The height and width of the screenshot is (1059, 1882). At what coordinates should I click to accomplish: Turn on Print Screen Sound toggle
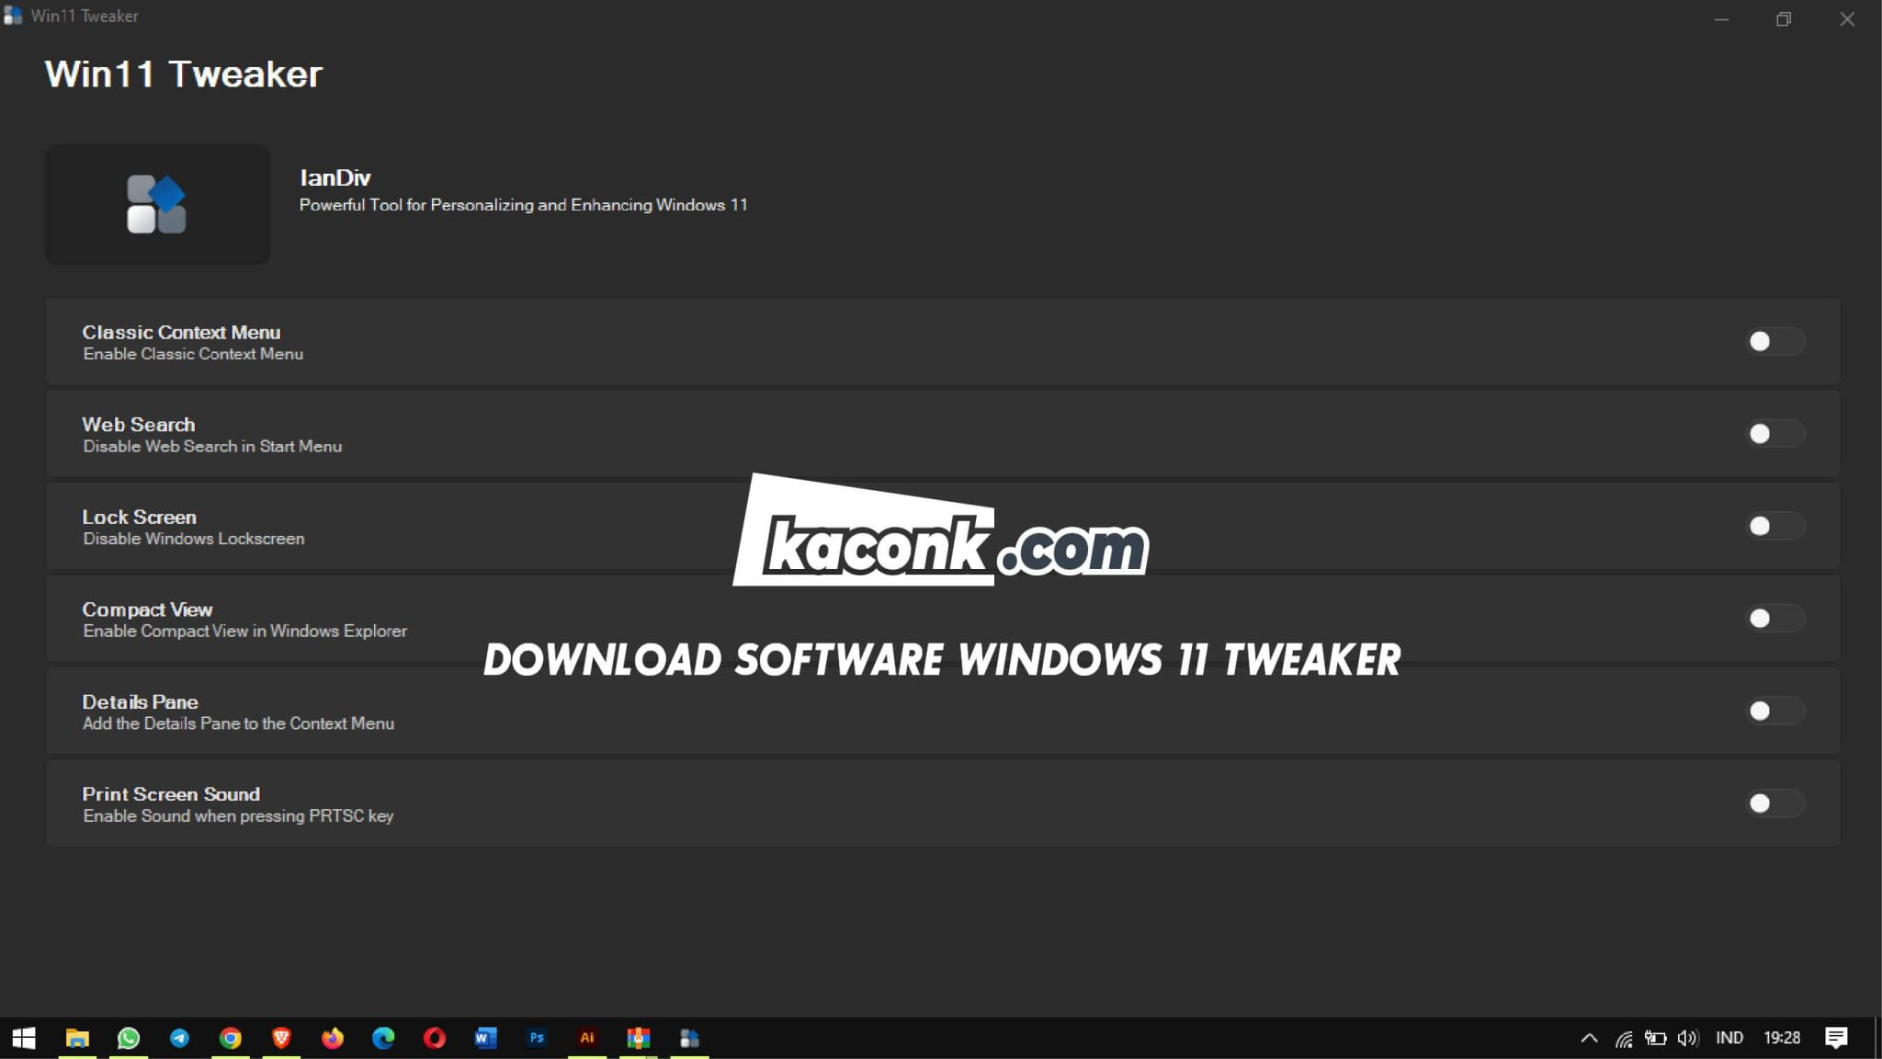(1774, 803)
